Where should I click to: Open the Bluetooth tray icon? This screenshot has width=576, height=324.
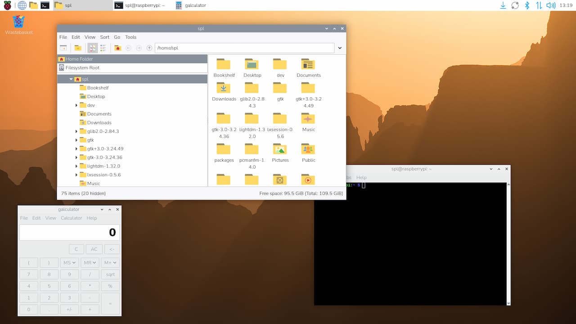(x=527, y=5)
